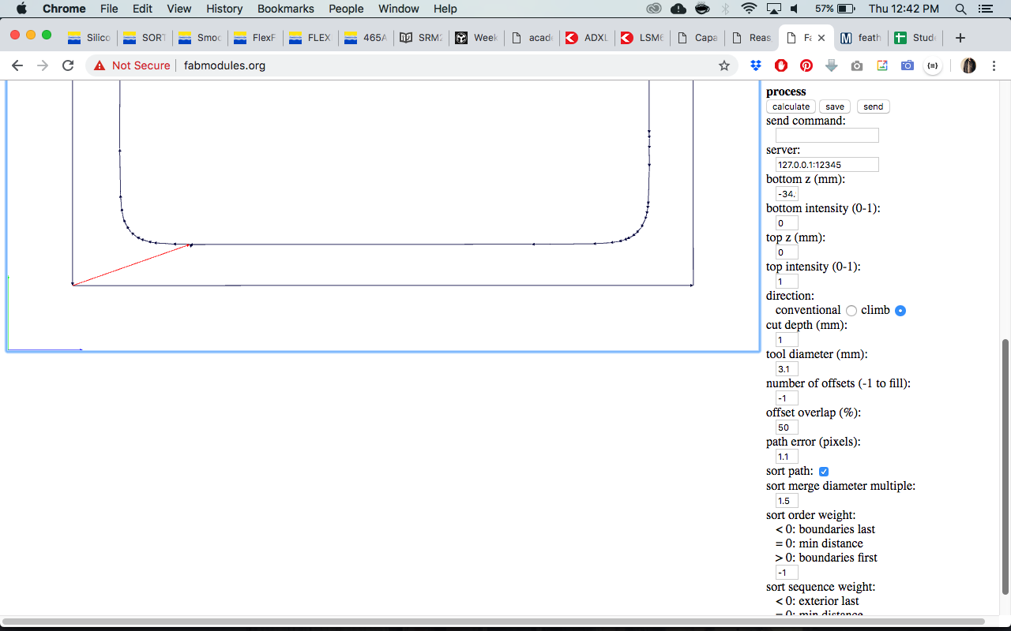This screenshot has width=1011, height=631.
Task: Switch to the Silico tab
Action: coord(89,38)
